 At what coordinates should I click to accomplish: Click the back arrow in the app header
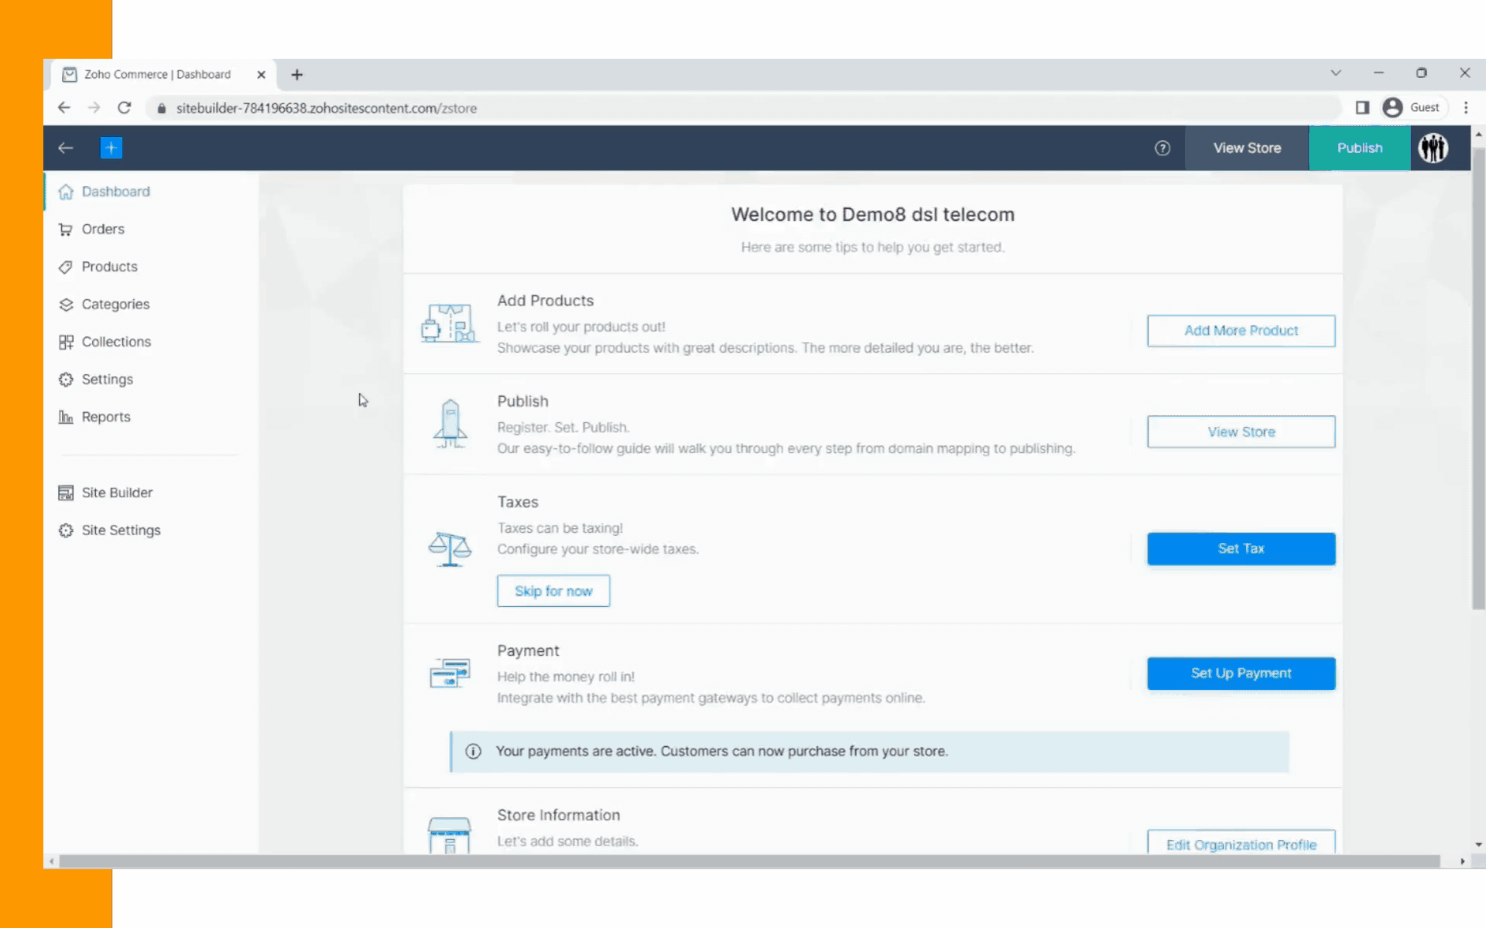click(66, 148)
